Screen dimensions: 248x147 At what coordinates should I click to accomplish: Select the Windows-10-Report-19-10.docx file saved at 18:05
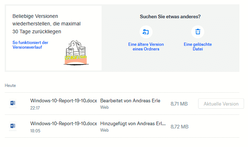(x=64, y=123)
